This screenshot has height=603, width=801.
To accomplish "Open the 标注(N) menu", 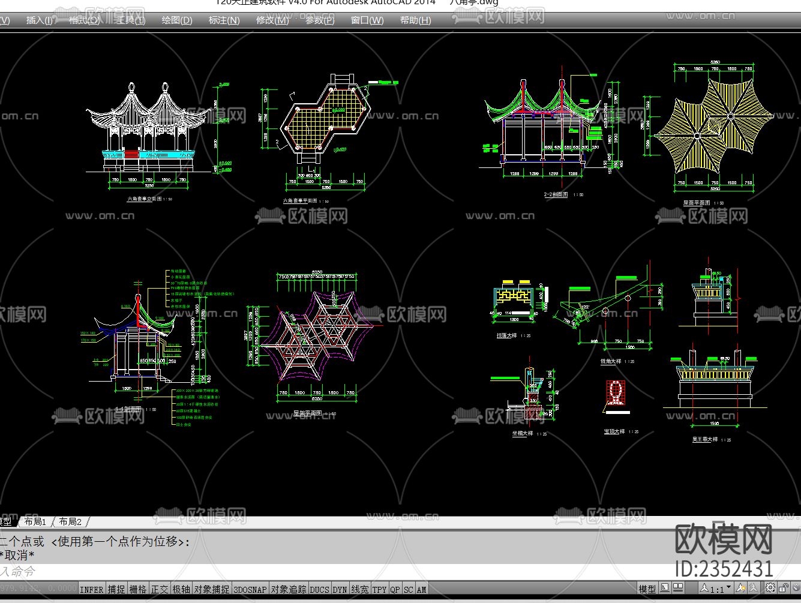I will (x=224, y=20).
